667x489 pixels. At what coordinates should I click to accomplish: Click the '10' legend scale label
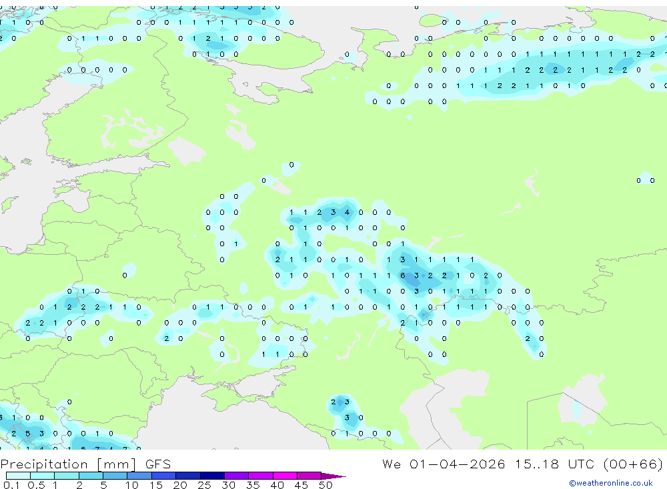click(132, 485)
